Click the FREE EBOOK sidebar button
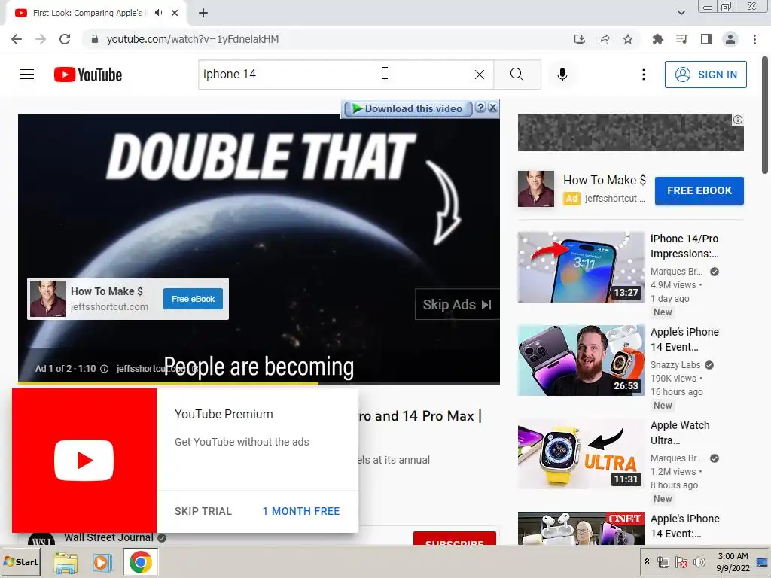The height and width of the screenshot is (578, 771). [699, 190]
